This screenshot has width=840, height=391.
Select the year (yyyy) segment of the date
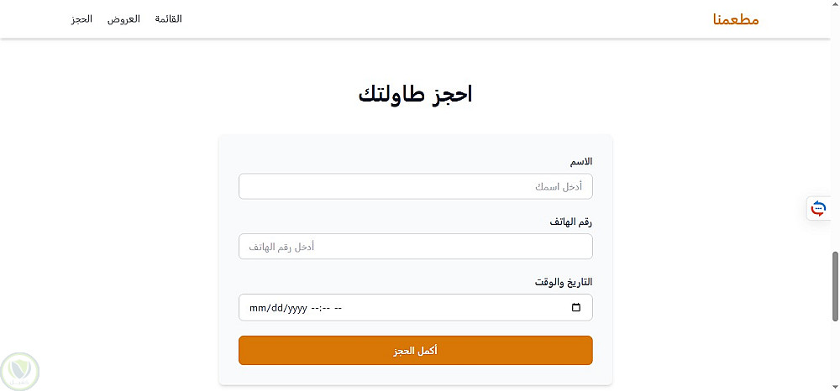[296, 308]
